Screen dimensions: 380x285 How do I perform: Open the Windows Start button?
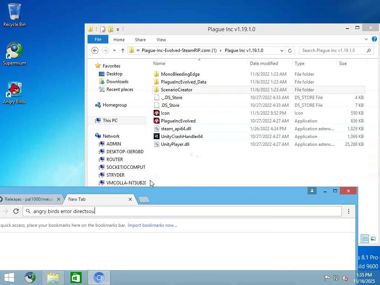[9, 278]
